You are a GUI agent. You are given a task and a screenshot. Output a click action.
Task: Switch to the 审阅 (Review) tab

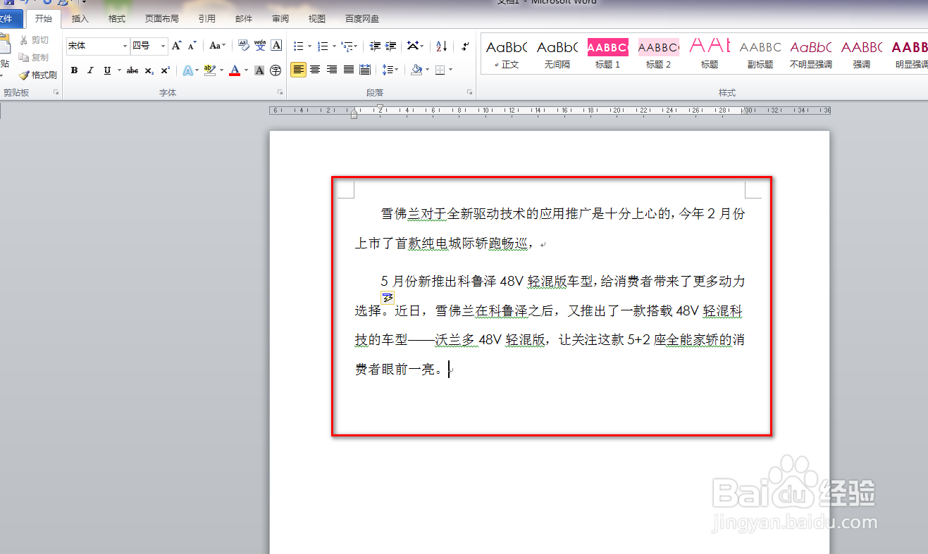coord(280,19)
